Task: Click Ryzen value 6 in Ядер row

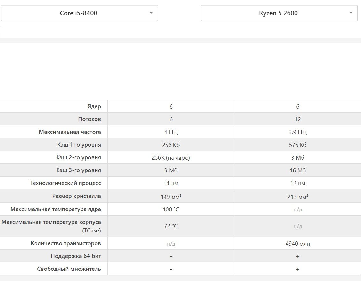Action: click(298, 107)
